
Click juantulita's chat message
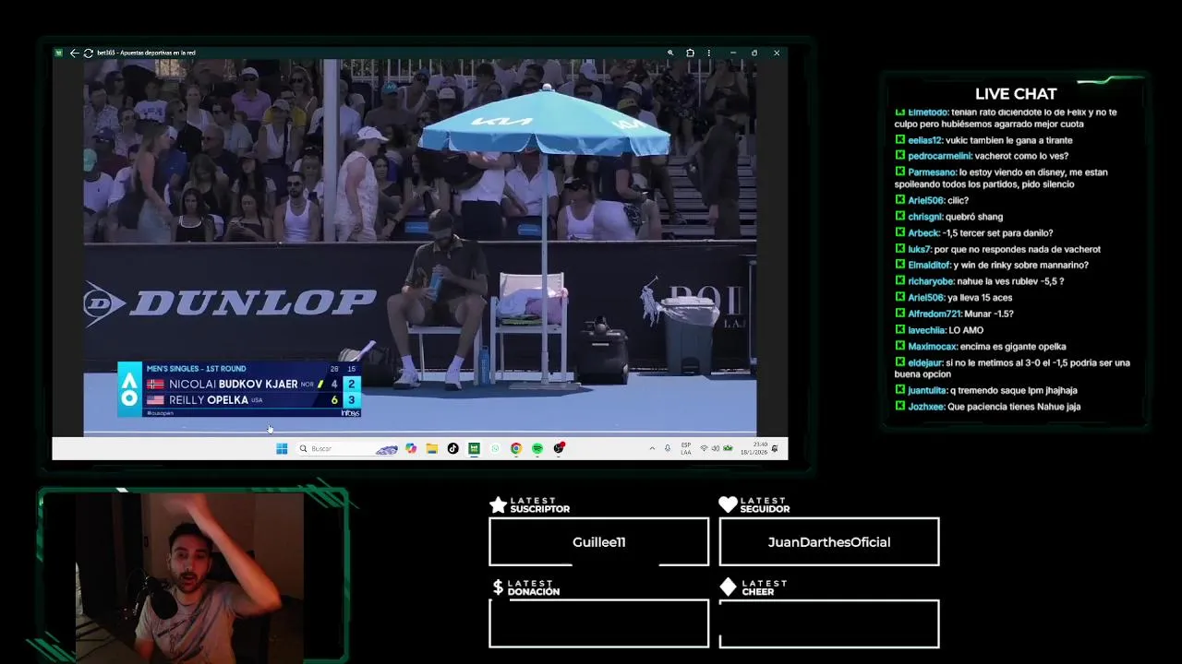coord(986,390)
